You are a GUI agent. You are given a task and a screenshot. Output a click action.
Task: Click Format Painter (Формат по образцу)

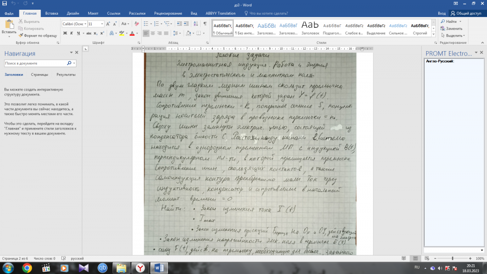37,36
